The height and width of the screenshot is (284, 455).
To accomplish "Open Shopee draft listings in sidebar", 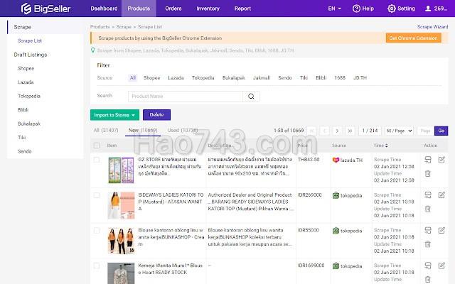I will pyautogui.click(x=26, y=68).
